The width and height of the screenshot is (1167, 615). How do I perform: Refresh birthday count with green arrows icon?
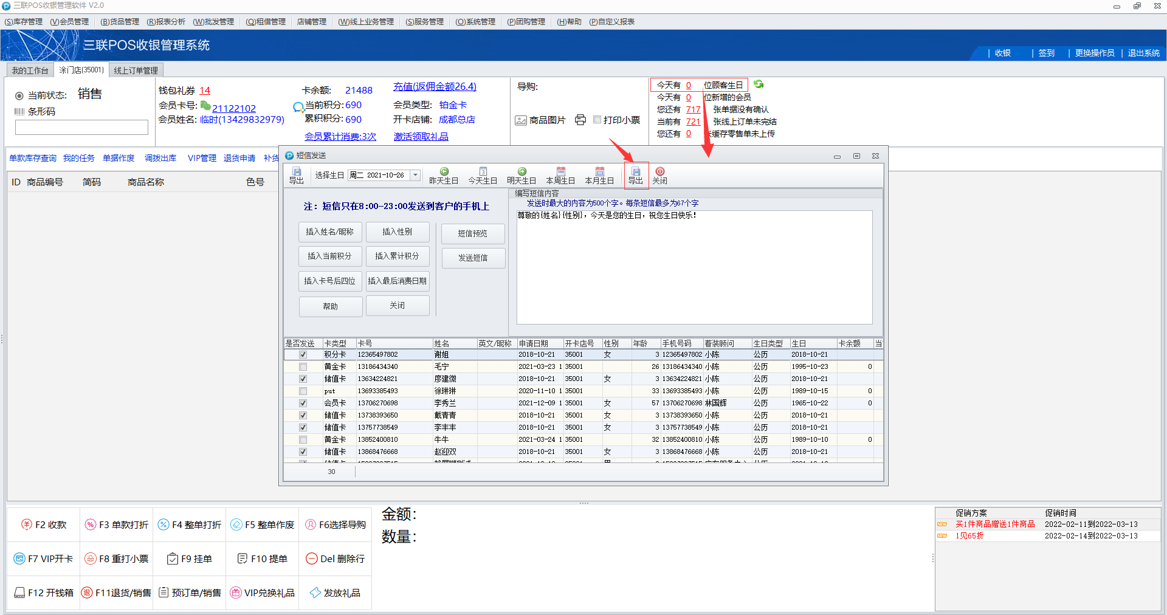pyautogui.click(x=759, y=84)
